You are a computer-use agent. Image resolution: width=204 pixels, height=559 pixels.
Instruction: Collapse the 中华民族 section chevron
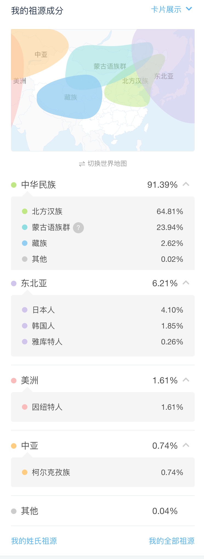coord(186,184)
